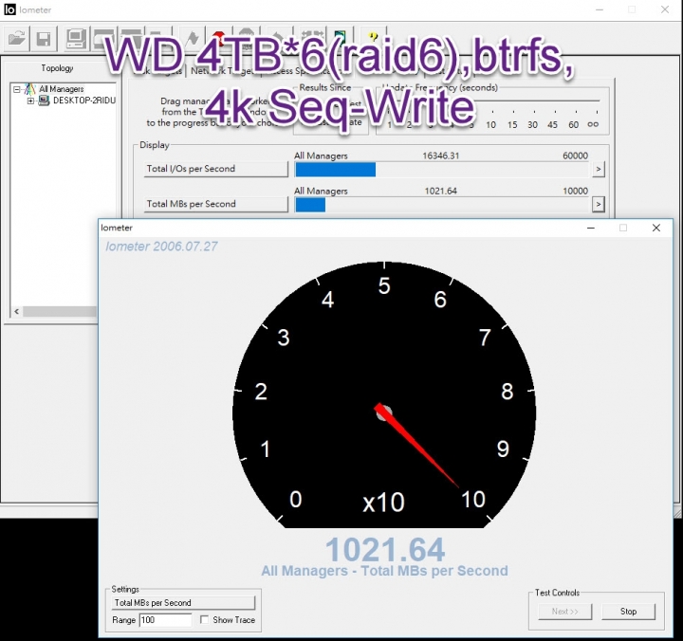Click the Exit door icon in the toolbar
The image size is (683, 641).
[x=340, y=37]
